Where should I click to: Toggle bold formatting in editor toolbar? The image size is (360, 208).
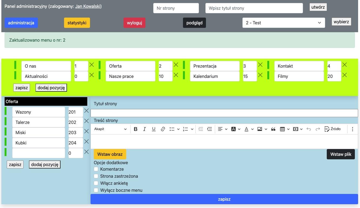click(136, 129)
